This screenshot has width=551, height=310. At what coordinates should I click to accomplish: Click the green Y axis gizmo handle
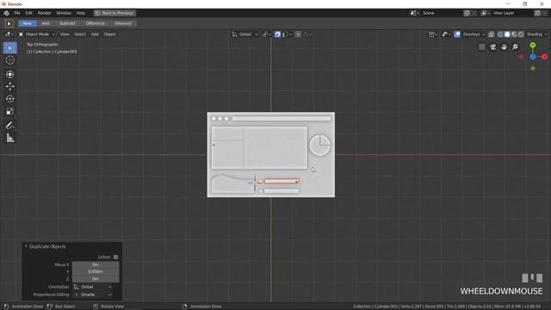[533, 46]
